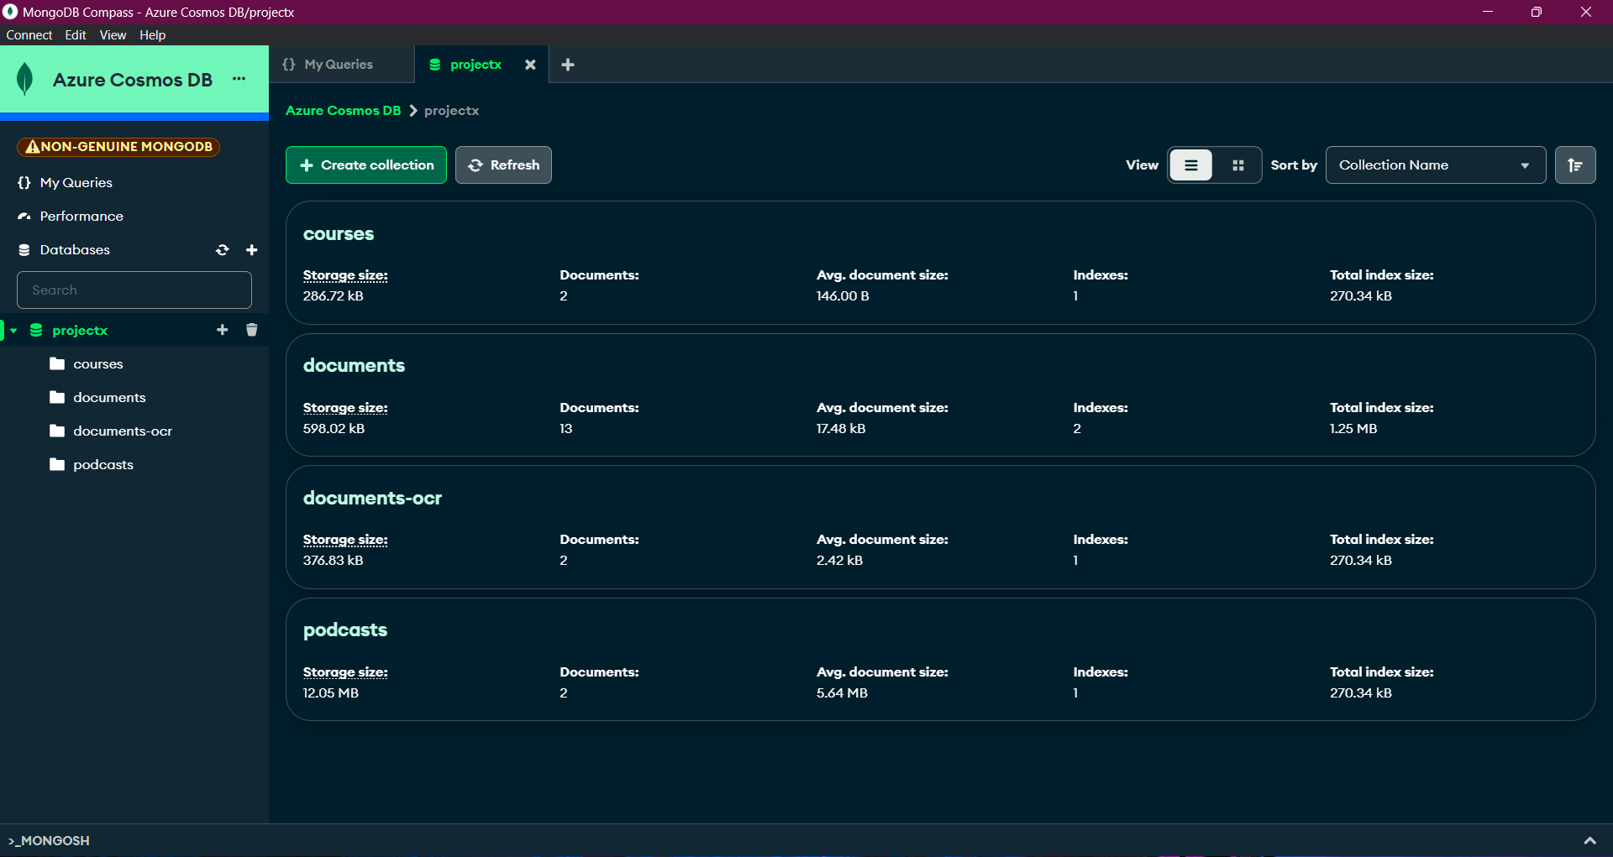Switch to grid view
Image resolution: width=1613 pixels, height=857 pixels.
click(1237, 165)
